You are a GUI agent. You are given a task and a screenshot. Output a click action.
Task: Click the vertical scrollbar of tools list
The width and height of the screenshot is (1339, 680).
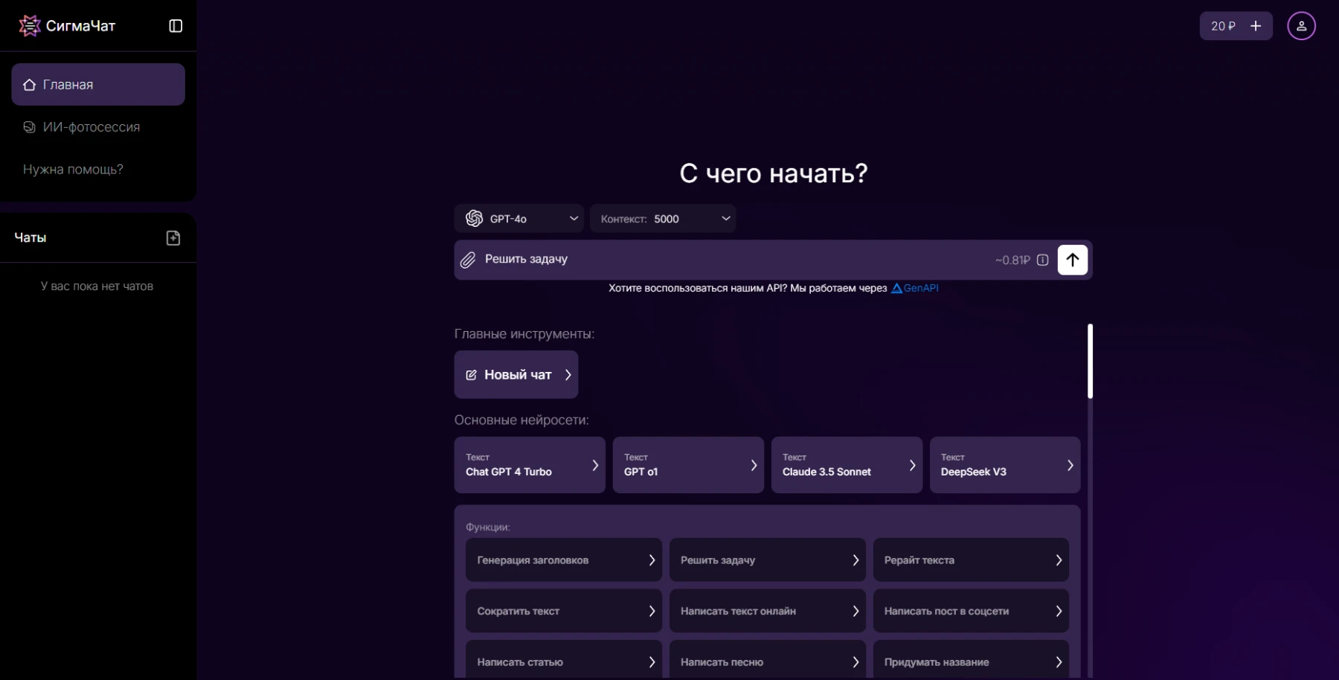(1090, 361)
